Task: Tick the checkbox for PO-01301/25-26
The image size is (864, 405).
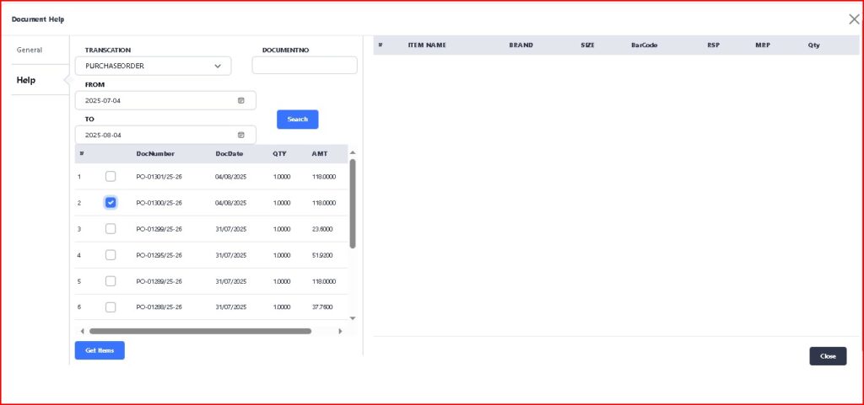Action: (x=111, y=177)
